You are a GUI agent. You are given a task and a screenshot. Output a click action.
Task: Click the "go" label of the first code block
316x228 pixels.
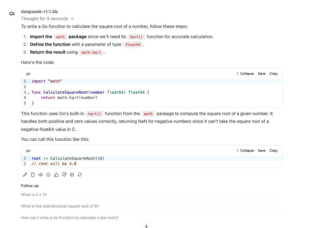28,74
